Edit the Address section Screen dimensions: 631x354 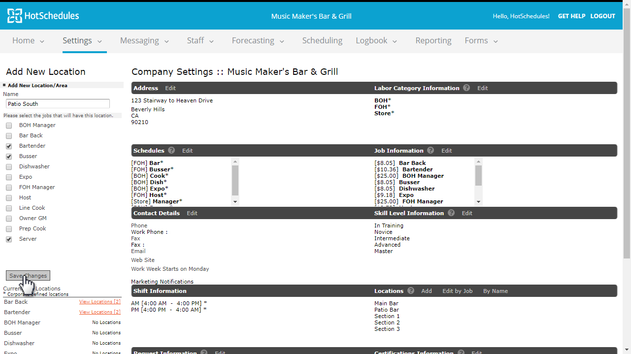(170, 88)
